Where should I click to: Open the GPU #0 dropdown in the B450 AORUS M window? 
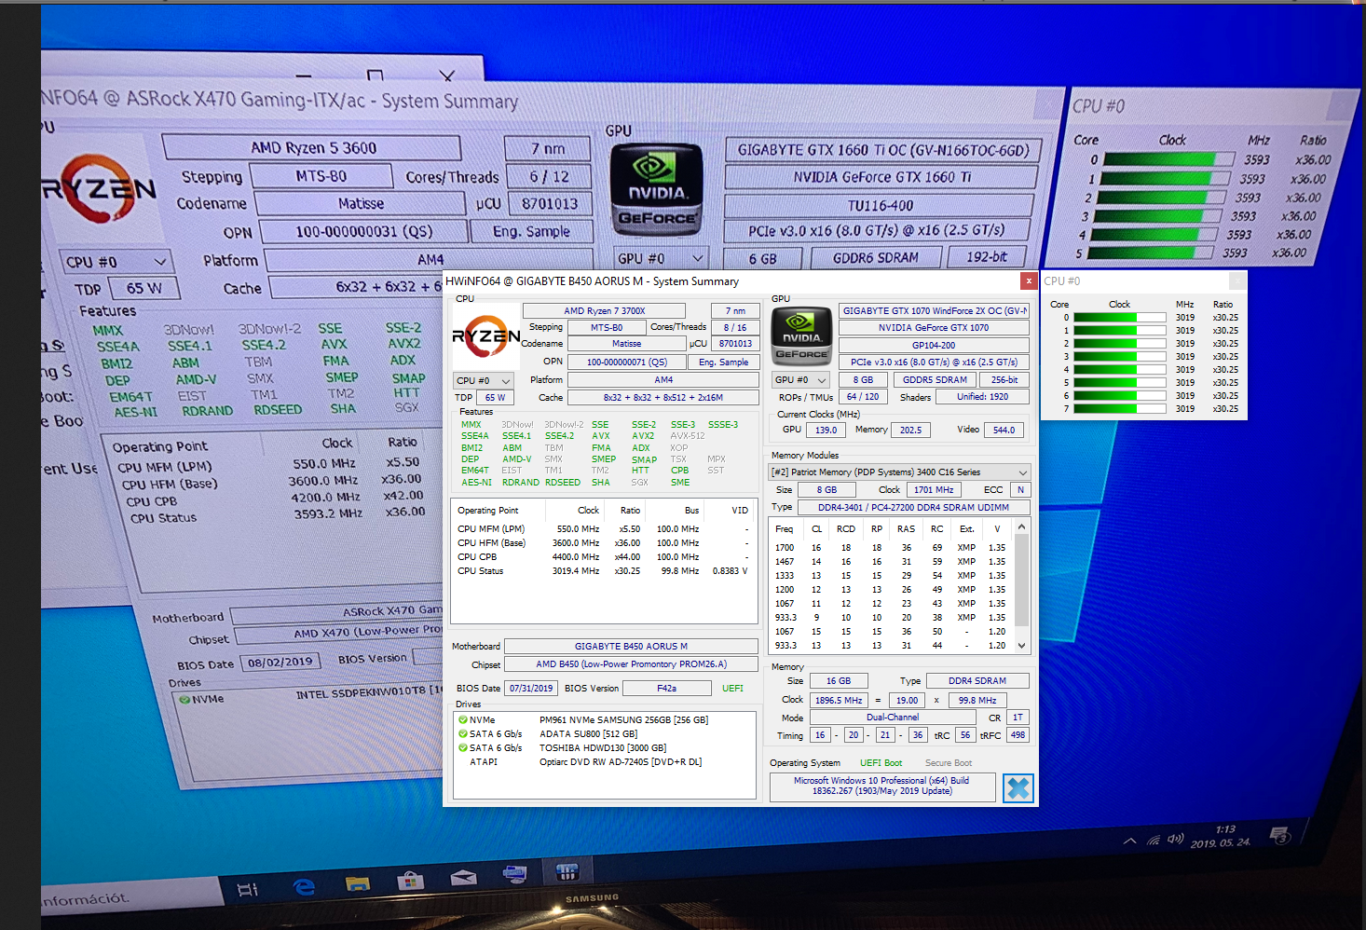coord(800,379)
